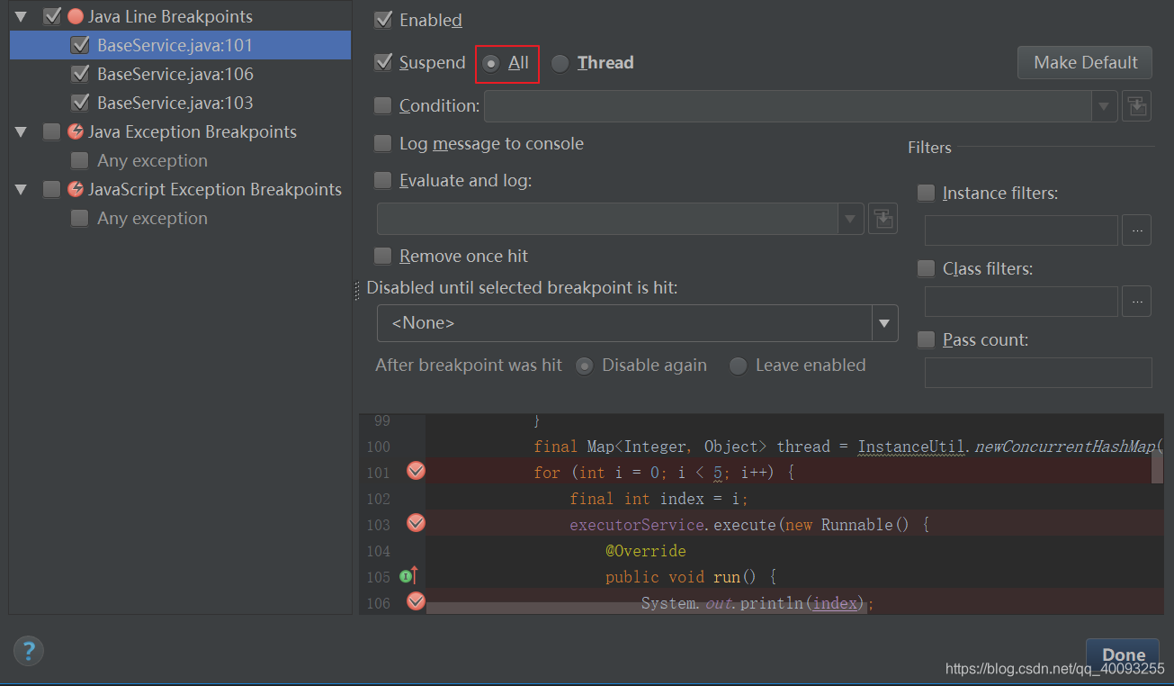1174x686 pixels.
Task: Toggle the Java Line Breakpoints group checkbox
Action: (x=51, y=16)
